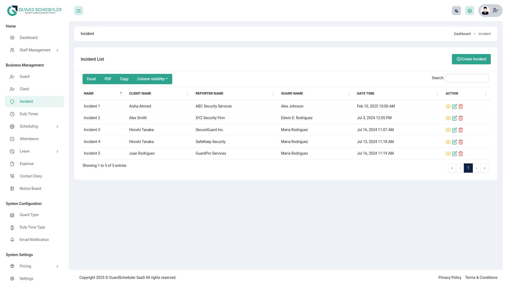This screenshot has width=508, height=286.
Task: Click the Create Incident button
Action: coord(471,59)
